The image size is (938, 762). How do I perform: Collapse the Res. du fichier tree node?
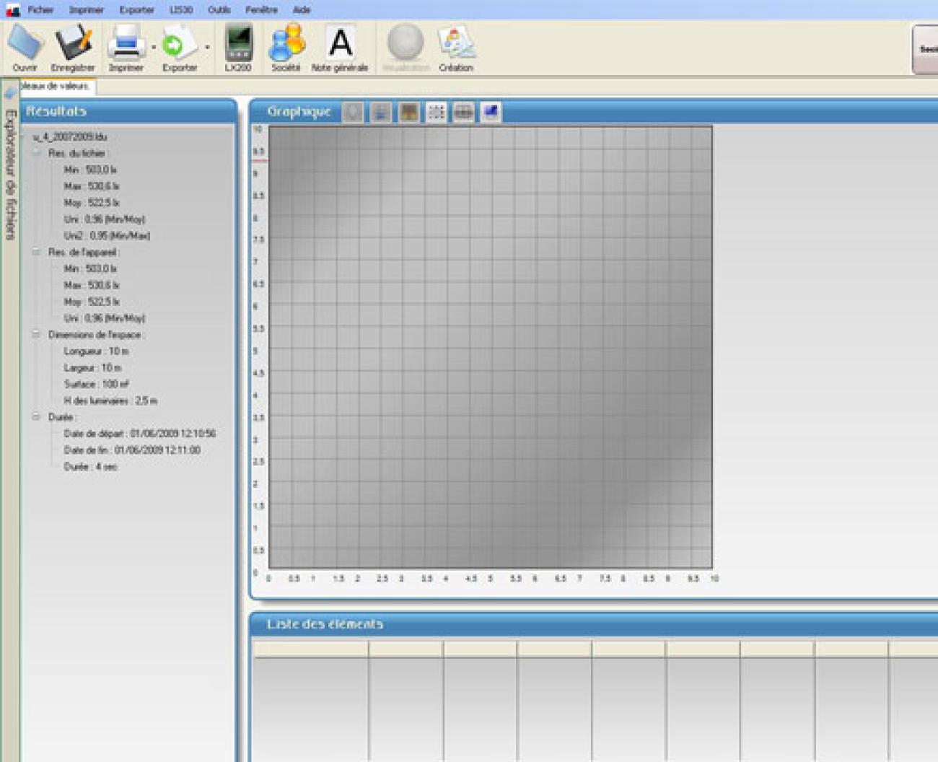click(x=36, y=153)
